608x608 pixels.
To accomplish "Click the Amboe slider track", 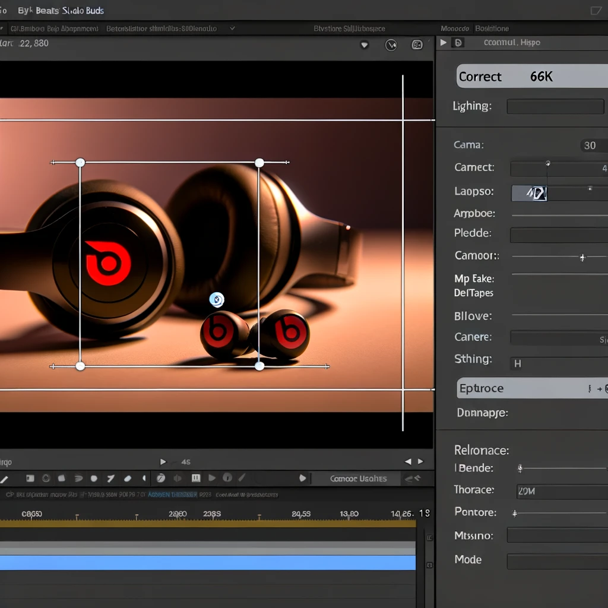I will point(560,215).
